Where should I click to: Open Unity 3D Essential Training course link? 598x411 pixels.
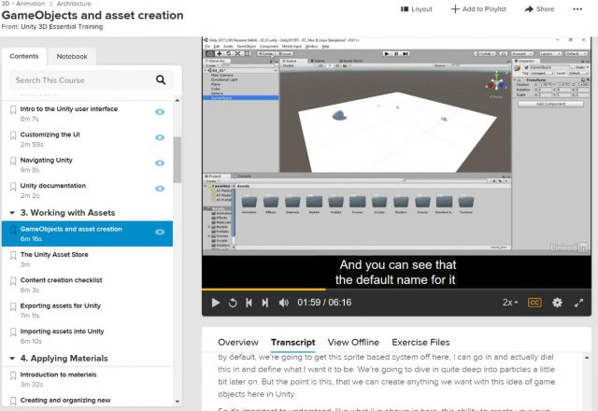coord(62,27)
